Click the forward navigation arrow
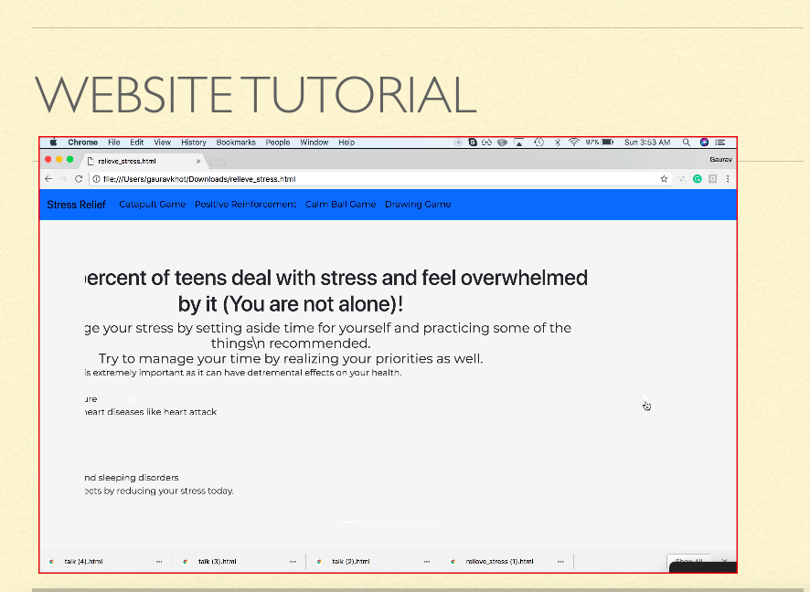The height and width of the screenshot is (592, 810). coord(63,178)
